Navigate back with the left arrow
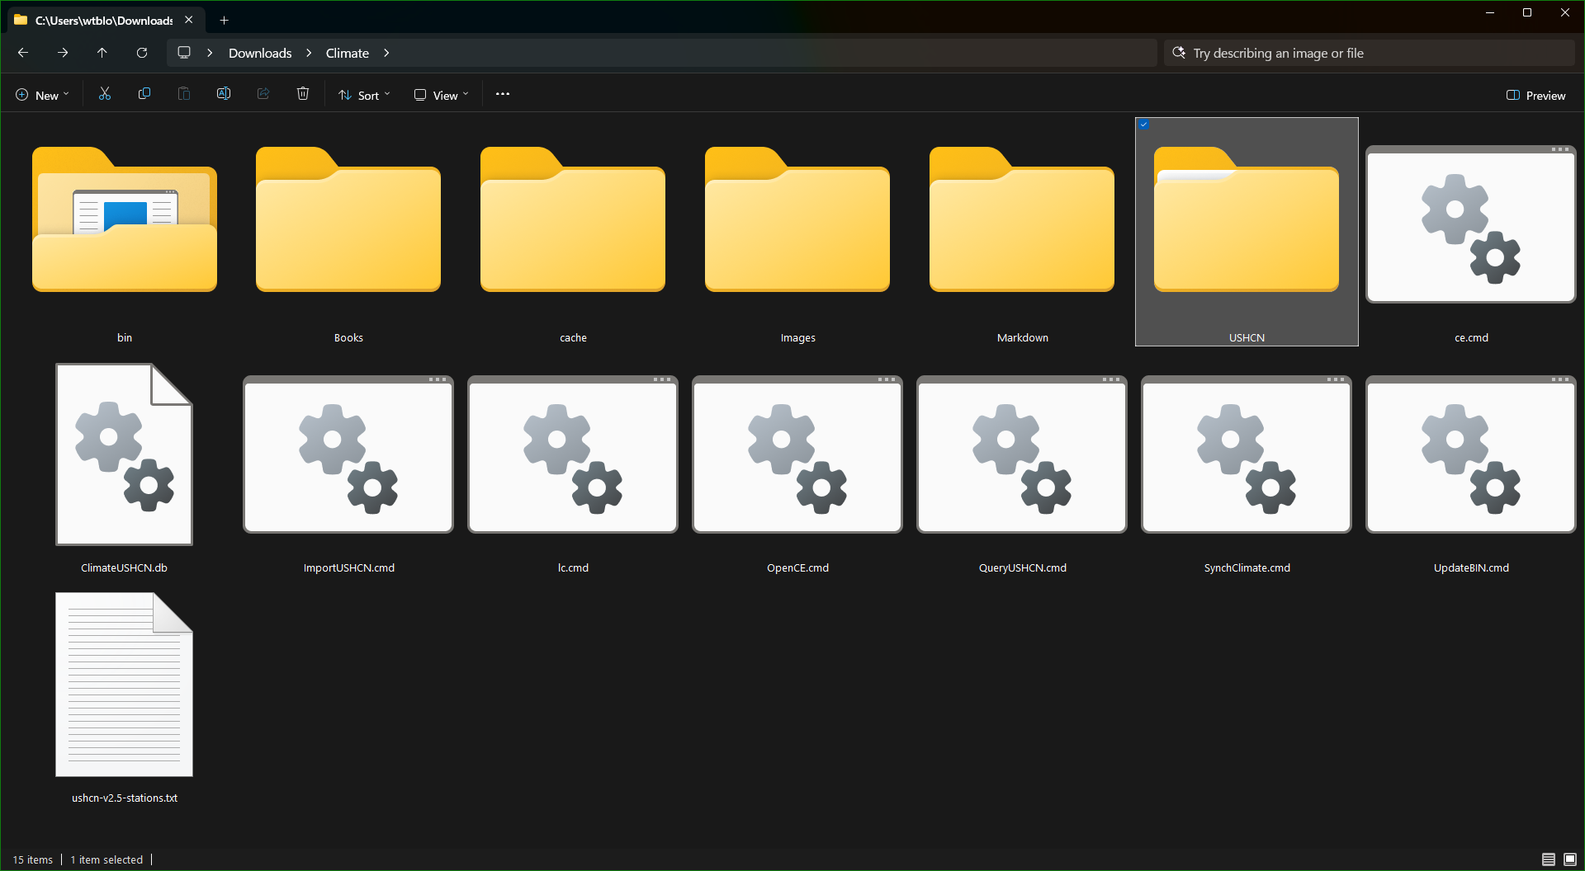 (23, 53)
